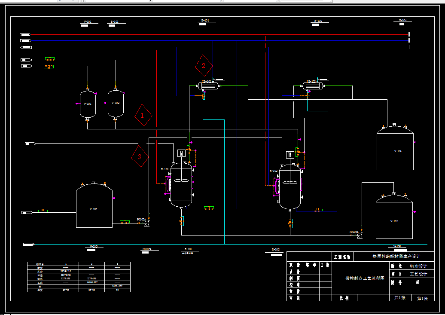Select the green valve on the V-102 feed line
Screen dimensions: 445x315
(x=50, y=59)
